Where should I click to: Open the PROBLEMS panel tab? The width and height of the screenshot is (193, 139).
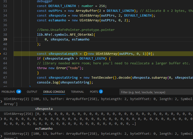coord(8,92)
